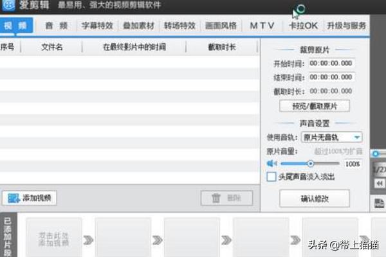Click the rewind icon beside the preview
The height and width of the screenshot is (257, 386).
379,183
